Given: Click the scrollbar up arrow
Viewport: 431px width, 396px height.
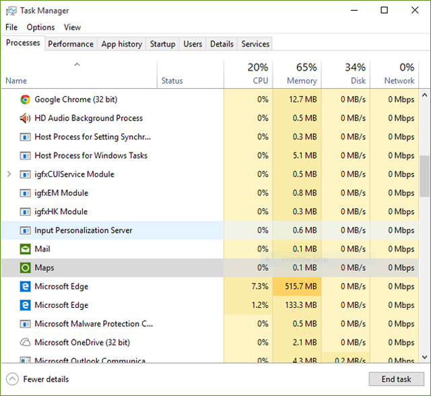Looking at the screenshot, I should click(425, 95).
